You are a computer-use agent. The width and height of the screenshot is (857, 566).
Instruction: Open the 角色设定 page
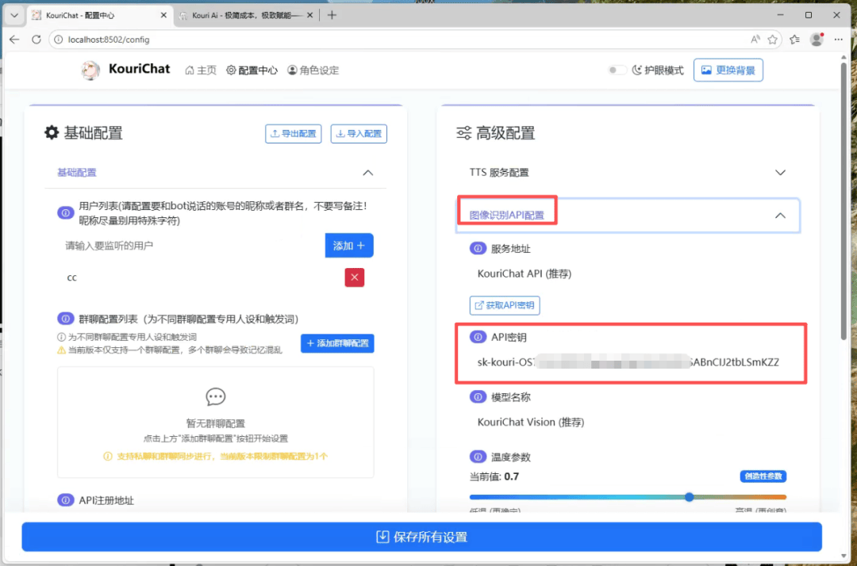pos(313,70)
